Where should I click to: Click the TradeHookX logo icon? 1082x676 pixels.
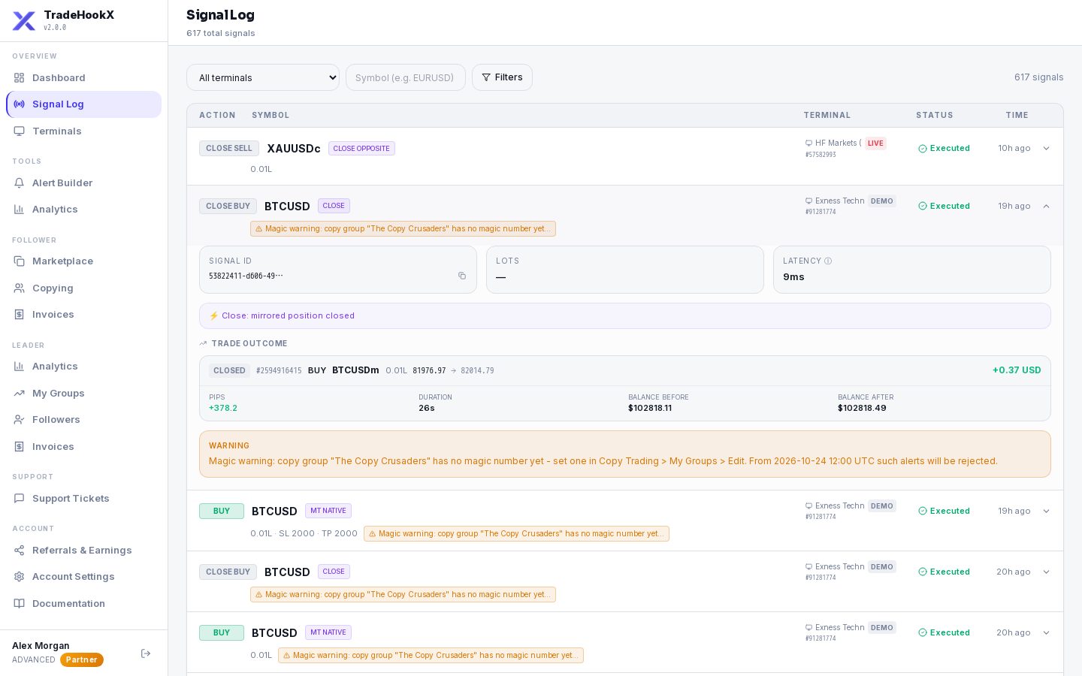pos(24,21)
